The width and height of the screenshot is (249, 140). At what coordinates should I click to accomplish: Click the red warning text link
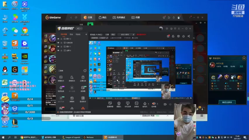(141, 35)
